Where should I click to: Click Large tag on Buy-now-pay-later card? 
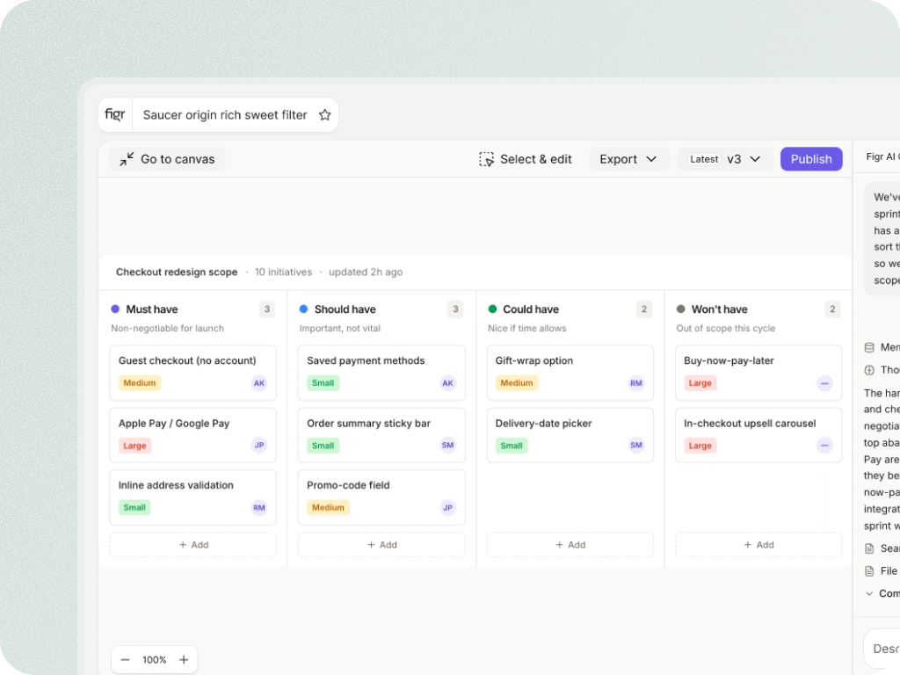click(700, 383)
